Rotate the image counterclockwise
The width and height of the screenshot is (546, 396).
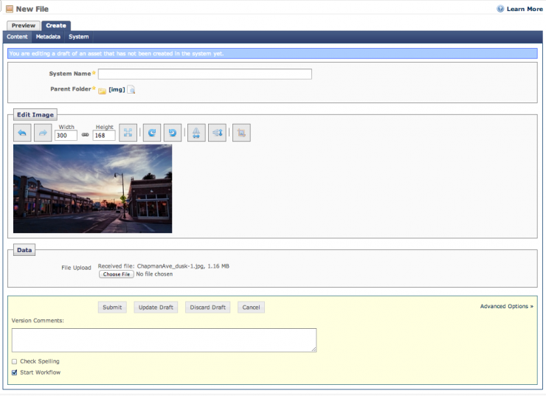(172, 133)
